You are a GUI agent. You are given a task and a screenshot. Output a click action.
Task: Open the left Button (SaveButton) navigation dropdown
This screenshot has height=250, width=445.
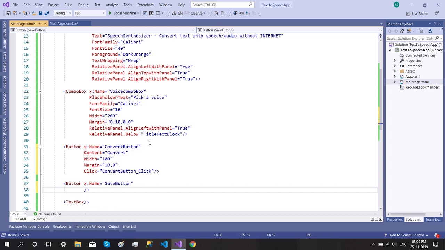pyautogui.click(x=194, y=30)
